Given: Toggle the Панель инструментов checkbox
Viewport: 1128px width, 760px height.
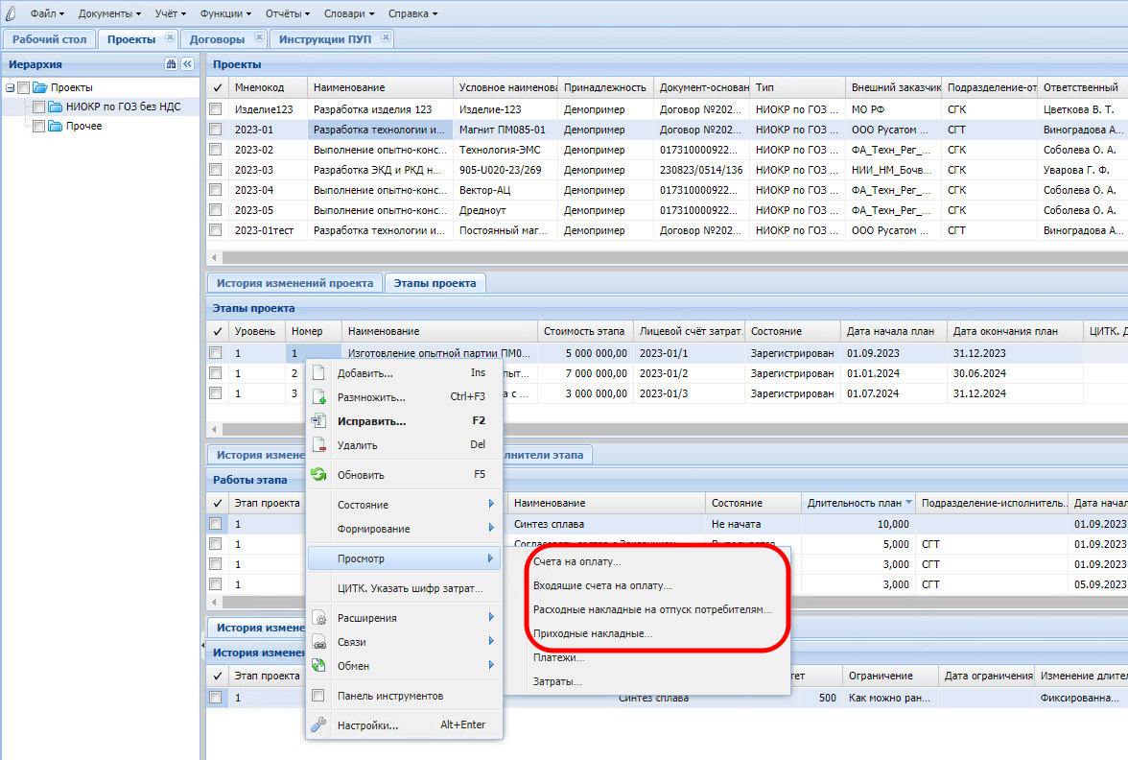Looking at the screenshot, I should [x=319, y=696].
